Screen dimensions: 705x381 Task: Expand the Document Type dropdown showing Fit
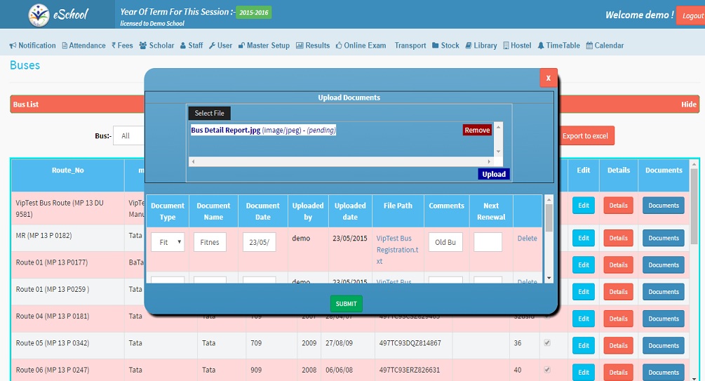[x=168, y=242]
